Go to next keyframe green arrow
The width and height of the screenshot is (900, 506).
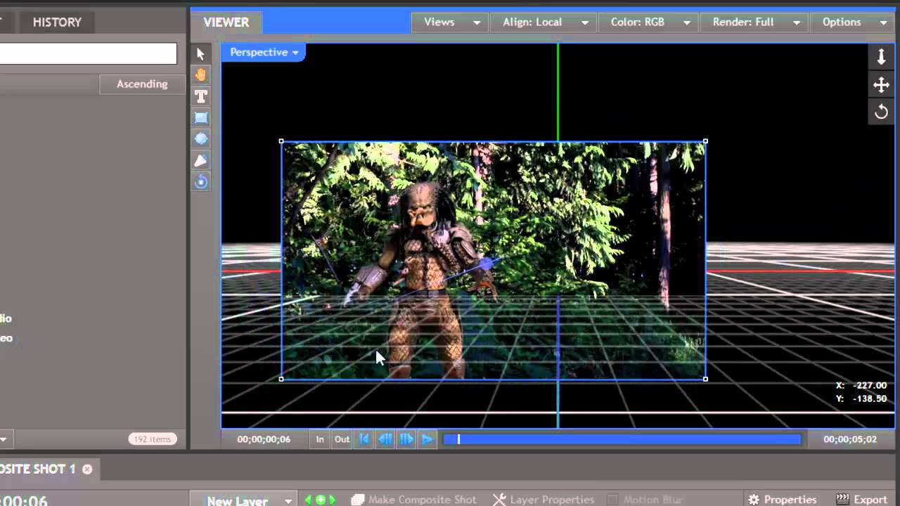click(333, 500)
